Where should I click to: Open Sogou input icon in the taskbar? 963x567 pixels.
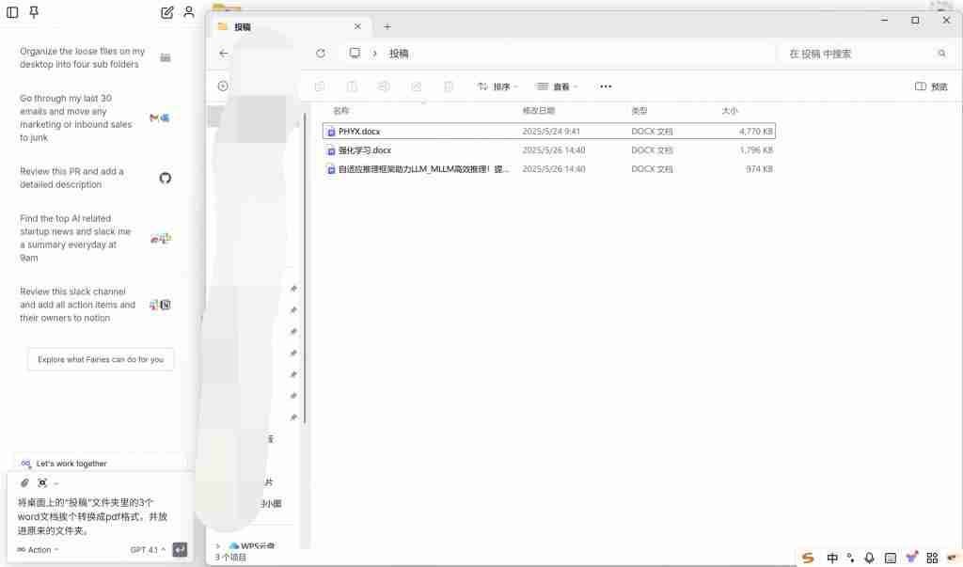[x=807, y=558]
